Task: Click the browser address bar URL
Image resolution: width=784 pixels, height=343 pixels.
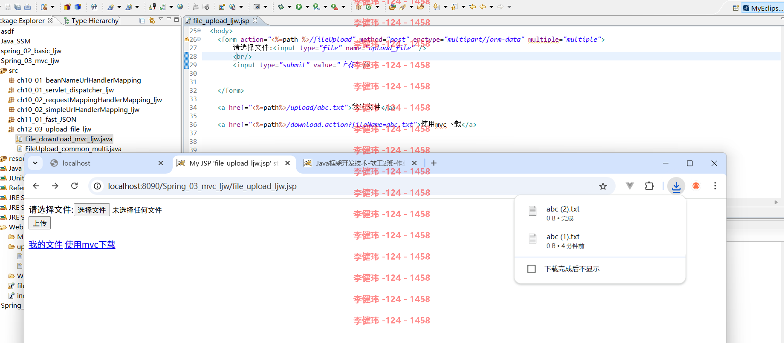Action: [202, 186]
